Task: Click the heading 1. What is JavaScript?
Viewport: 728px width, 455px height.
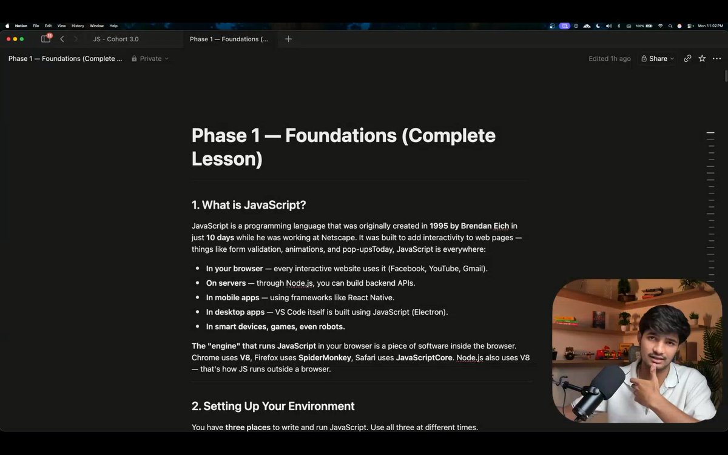Action: [x=249, y=204]
